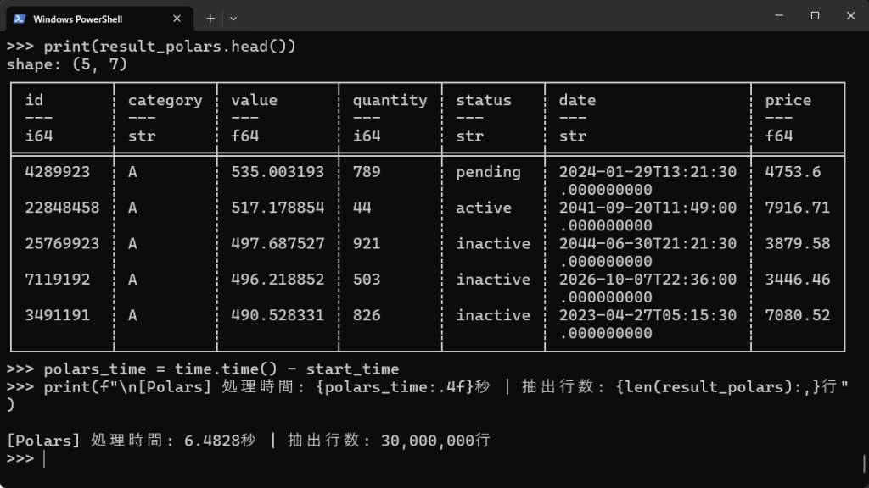
Task: Click the PowerShell icon on the tab
Action: (x=20, y=18)
